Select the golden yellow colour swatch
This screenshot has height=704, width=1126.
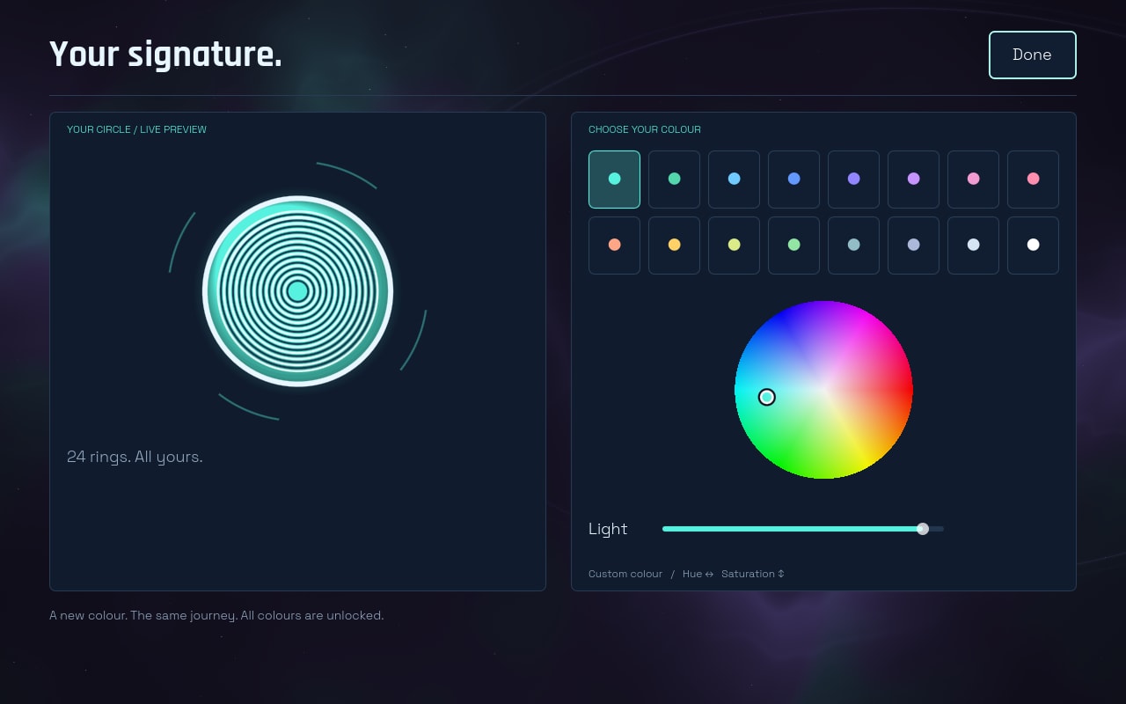click(x=674, y=245)
